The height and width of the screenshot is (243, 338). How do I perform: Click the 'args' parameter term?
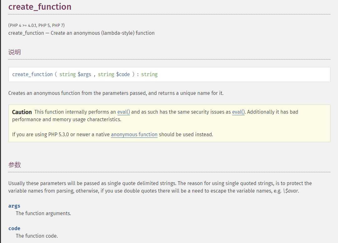click(x=14, y=206)
